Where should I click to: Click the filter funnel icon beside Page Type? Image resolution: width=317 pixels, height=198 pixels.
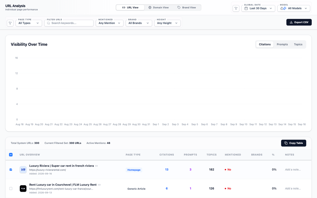point(10,23)
